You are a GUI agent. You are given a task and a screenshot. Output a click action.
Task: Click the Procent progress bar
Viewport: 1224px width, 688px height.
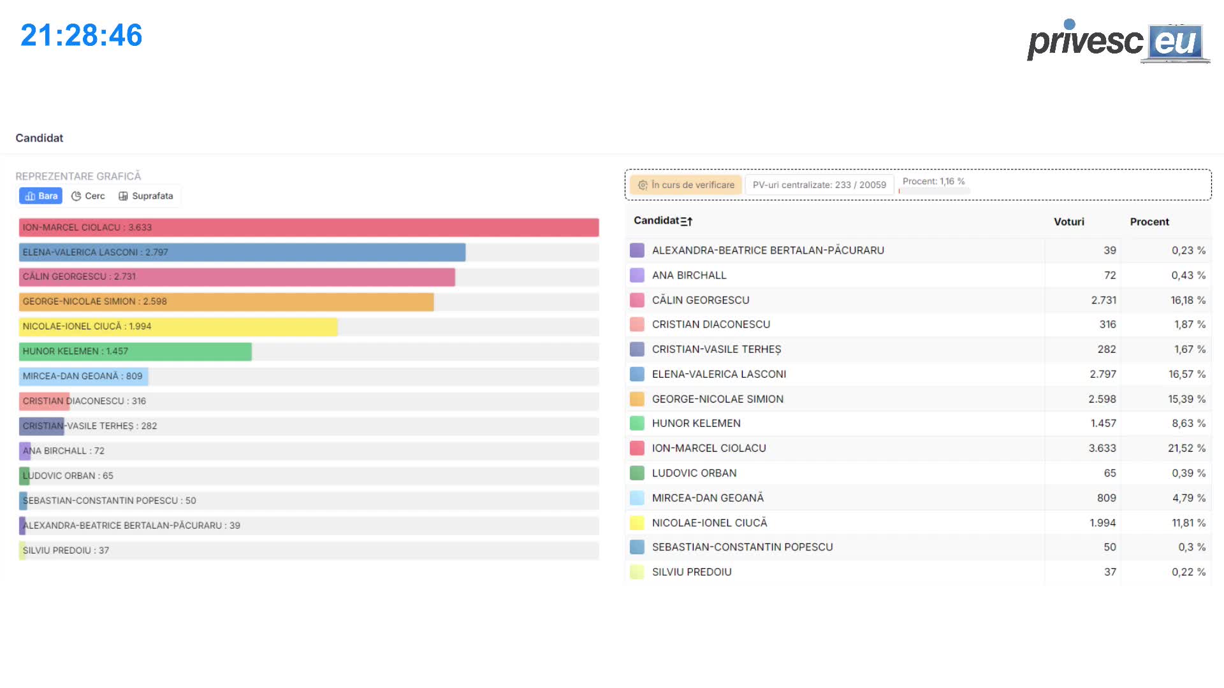(x=934, y=190)
